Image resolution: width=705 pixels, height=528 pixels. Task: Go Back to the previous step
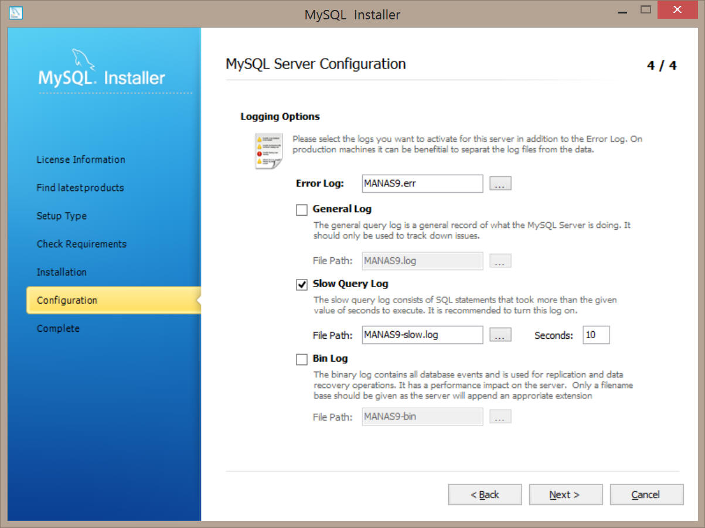[485, 495]
